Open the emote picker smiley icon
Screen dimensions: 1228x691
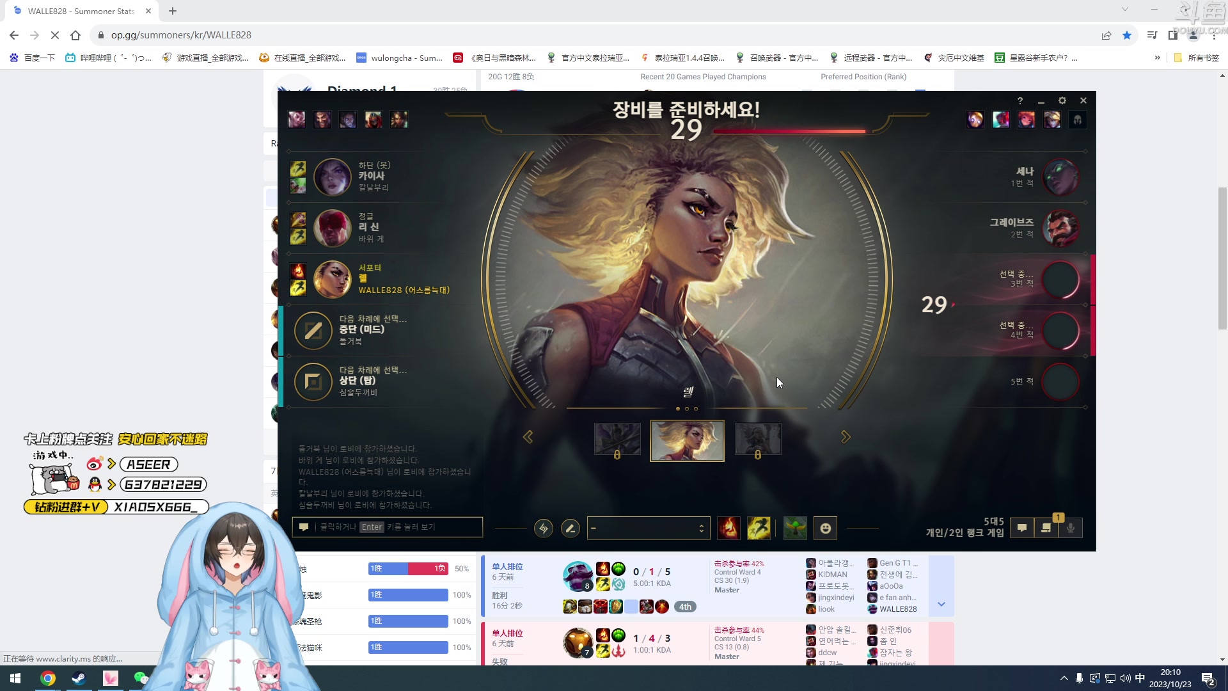tap(826, 528)
